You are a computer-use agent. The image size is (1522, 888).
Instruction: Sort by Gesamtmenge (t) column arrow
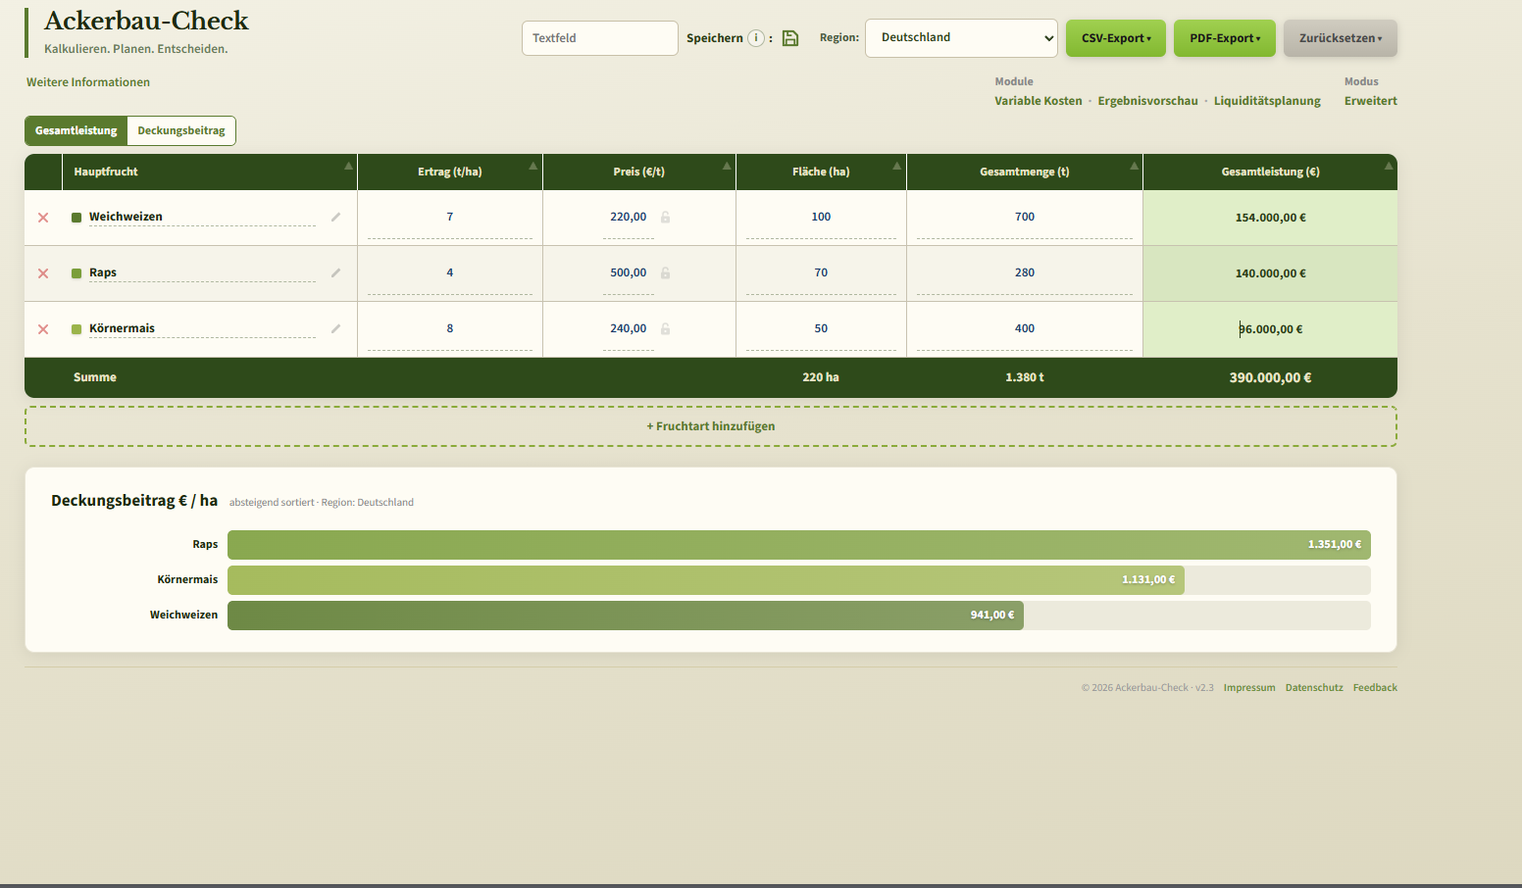pos(1134,166)
